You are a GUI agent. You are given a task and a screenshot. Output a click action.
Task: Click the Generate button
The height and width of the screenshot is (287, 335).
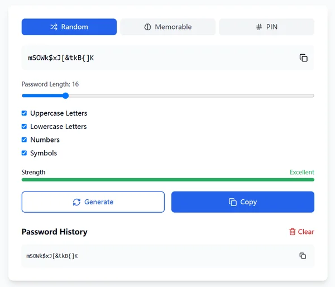[x=93, y=202]
